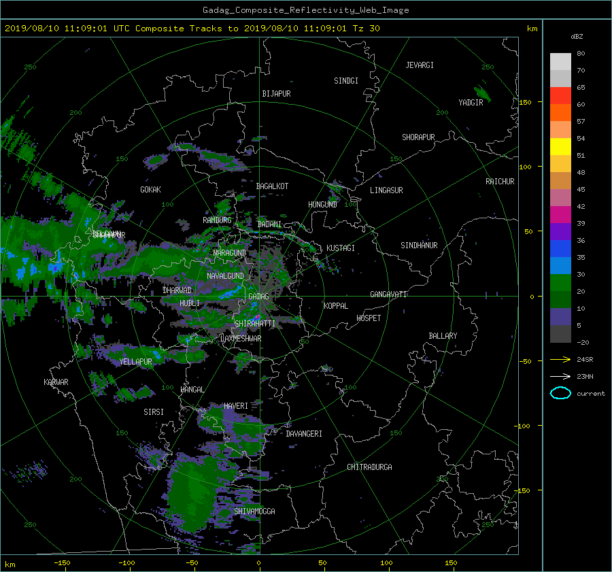Click the KOPPAL city label
Viewport: 612px width, 572px height.
point(336,306)
